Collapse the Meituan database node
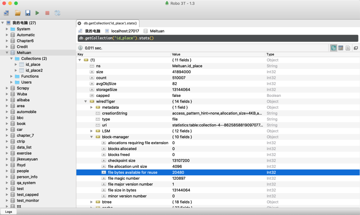This screenshot has width=360, height=215. [x=7, y=53]
